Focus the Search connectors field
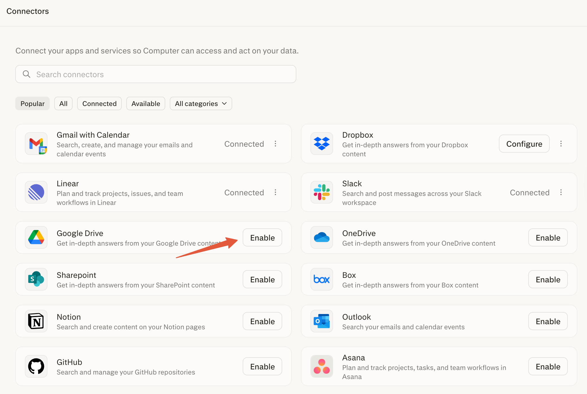The height and width of the screenshot is (394, 587). [156, 74]
